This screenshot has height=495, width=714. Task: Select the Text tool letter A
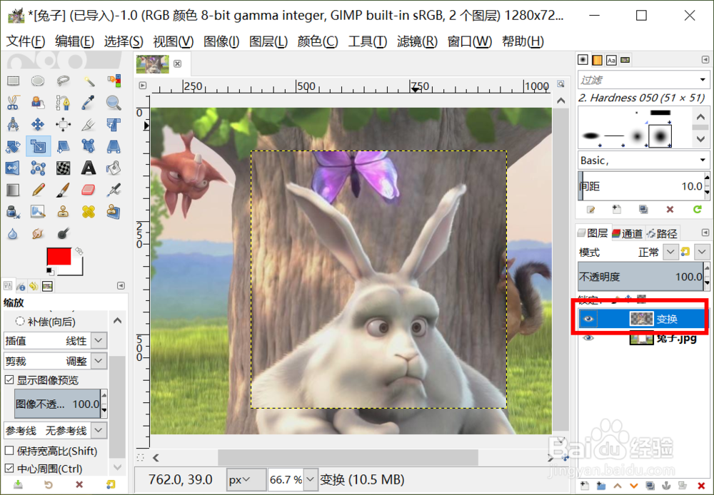[x=89, y=168]
